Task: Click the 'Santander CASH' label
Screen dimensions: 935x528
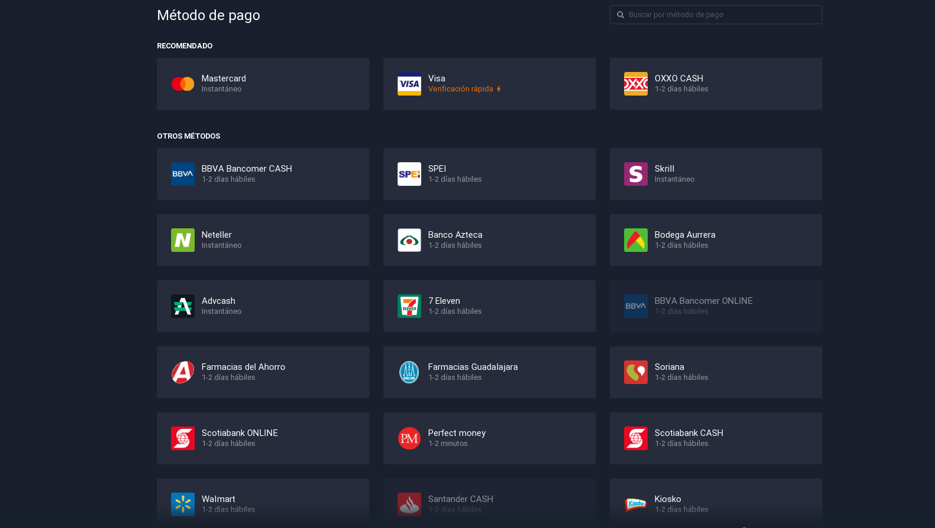Action: tap(461, 499)
